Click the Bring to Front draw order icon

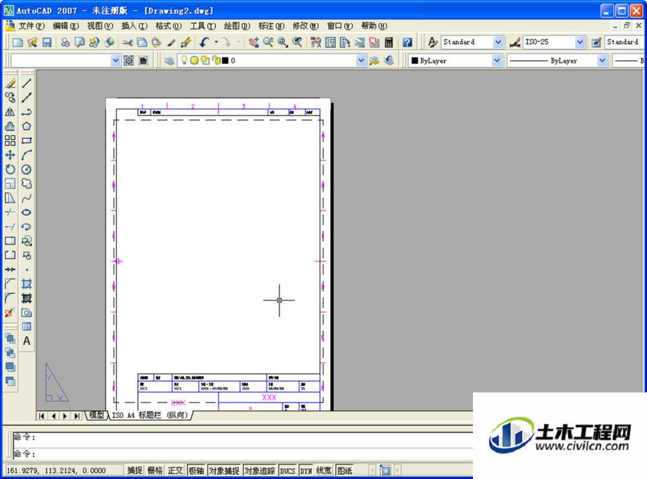click(10, 339)
